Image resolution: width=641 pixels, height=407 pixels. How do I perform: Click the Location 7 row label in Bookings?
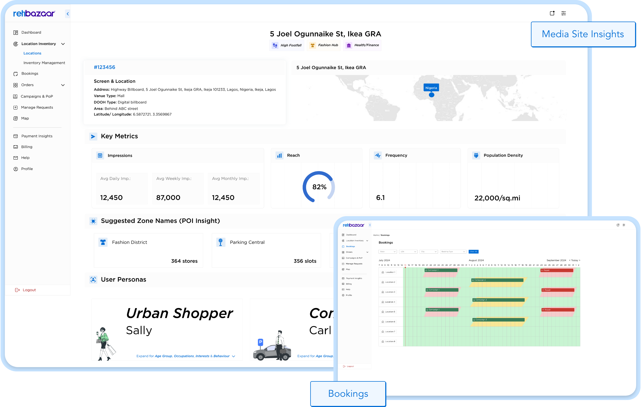pos(388,332)
